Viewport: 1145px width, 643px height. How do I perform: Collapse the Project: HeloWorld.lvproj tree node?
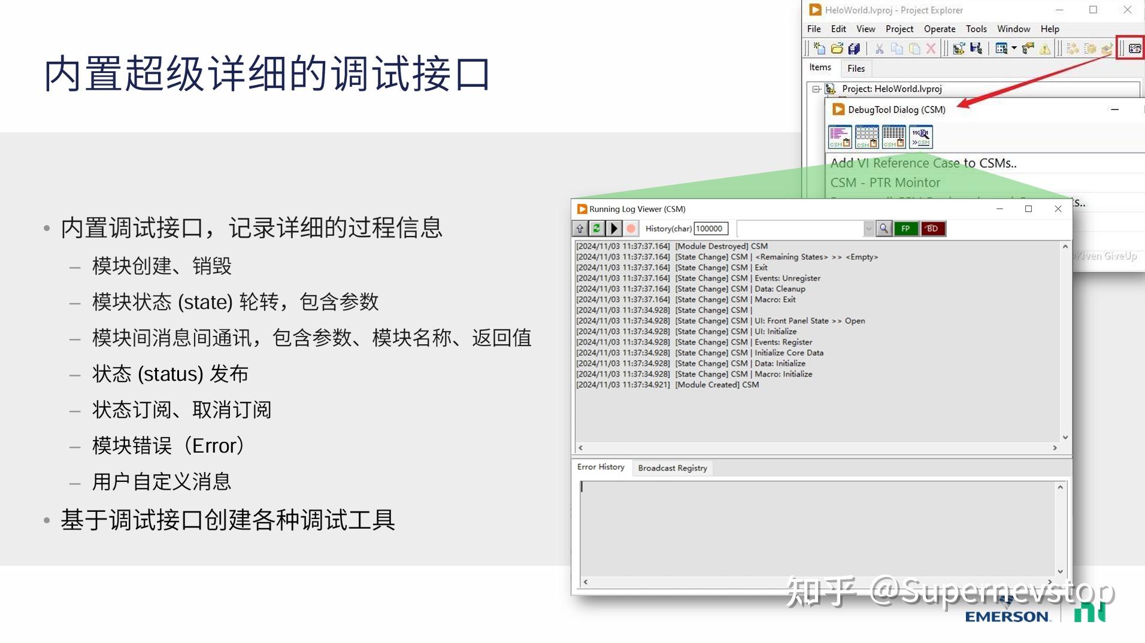pyautogui.click(x=816, y=89)
